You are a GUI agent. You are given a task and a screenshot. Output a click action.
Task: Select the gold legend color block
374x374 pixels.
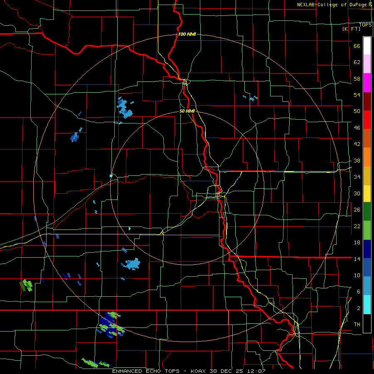[367, 176]
